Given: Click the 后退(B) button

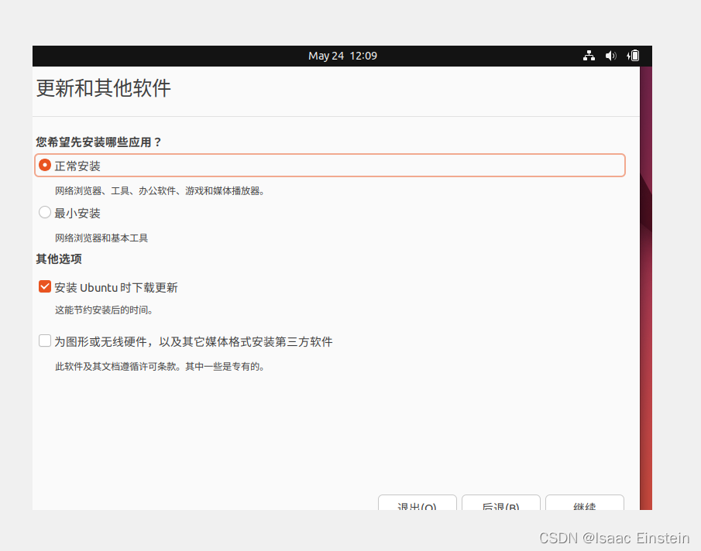Looking at the screenshot, I should (x=500, y=503).
